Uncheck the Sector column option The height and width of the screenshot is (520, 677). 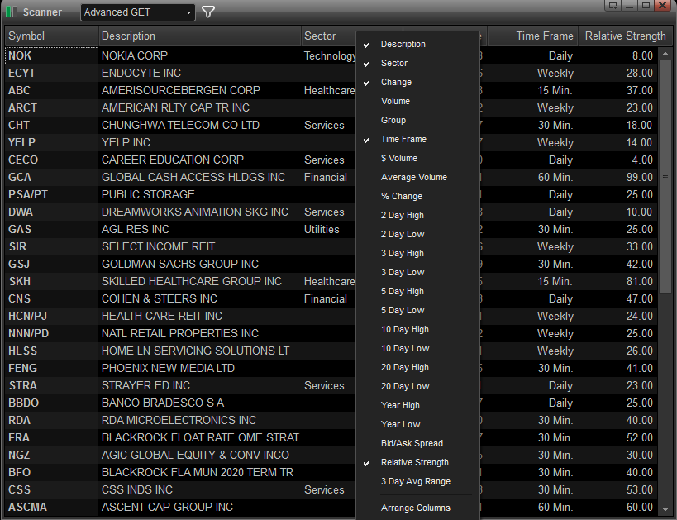393,63
